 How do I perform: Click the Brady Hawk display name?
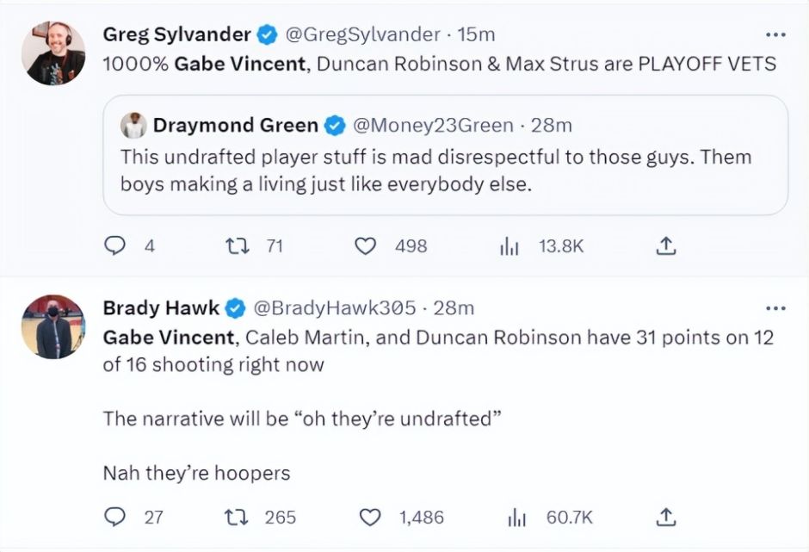pos(161,307)
